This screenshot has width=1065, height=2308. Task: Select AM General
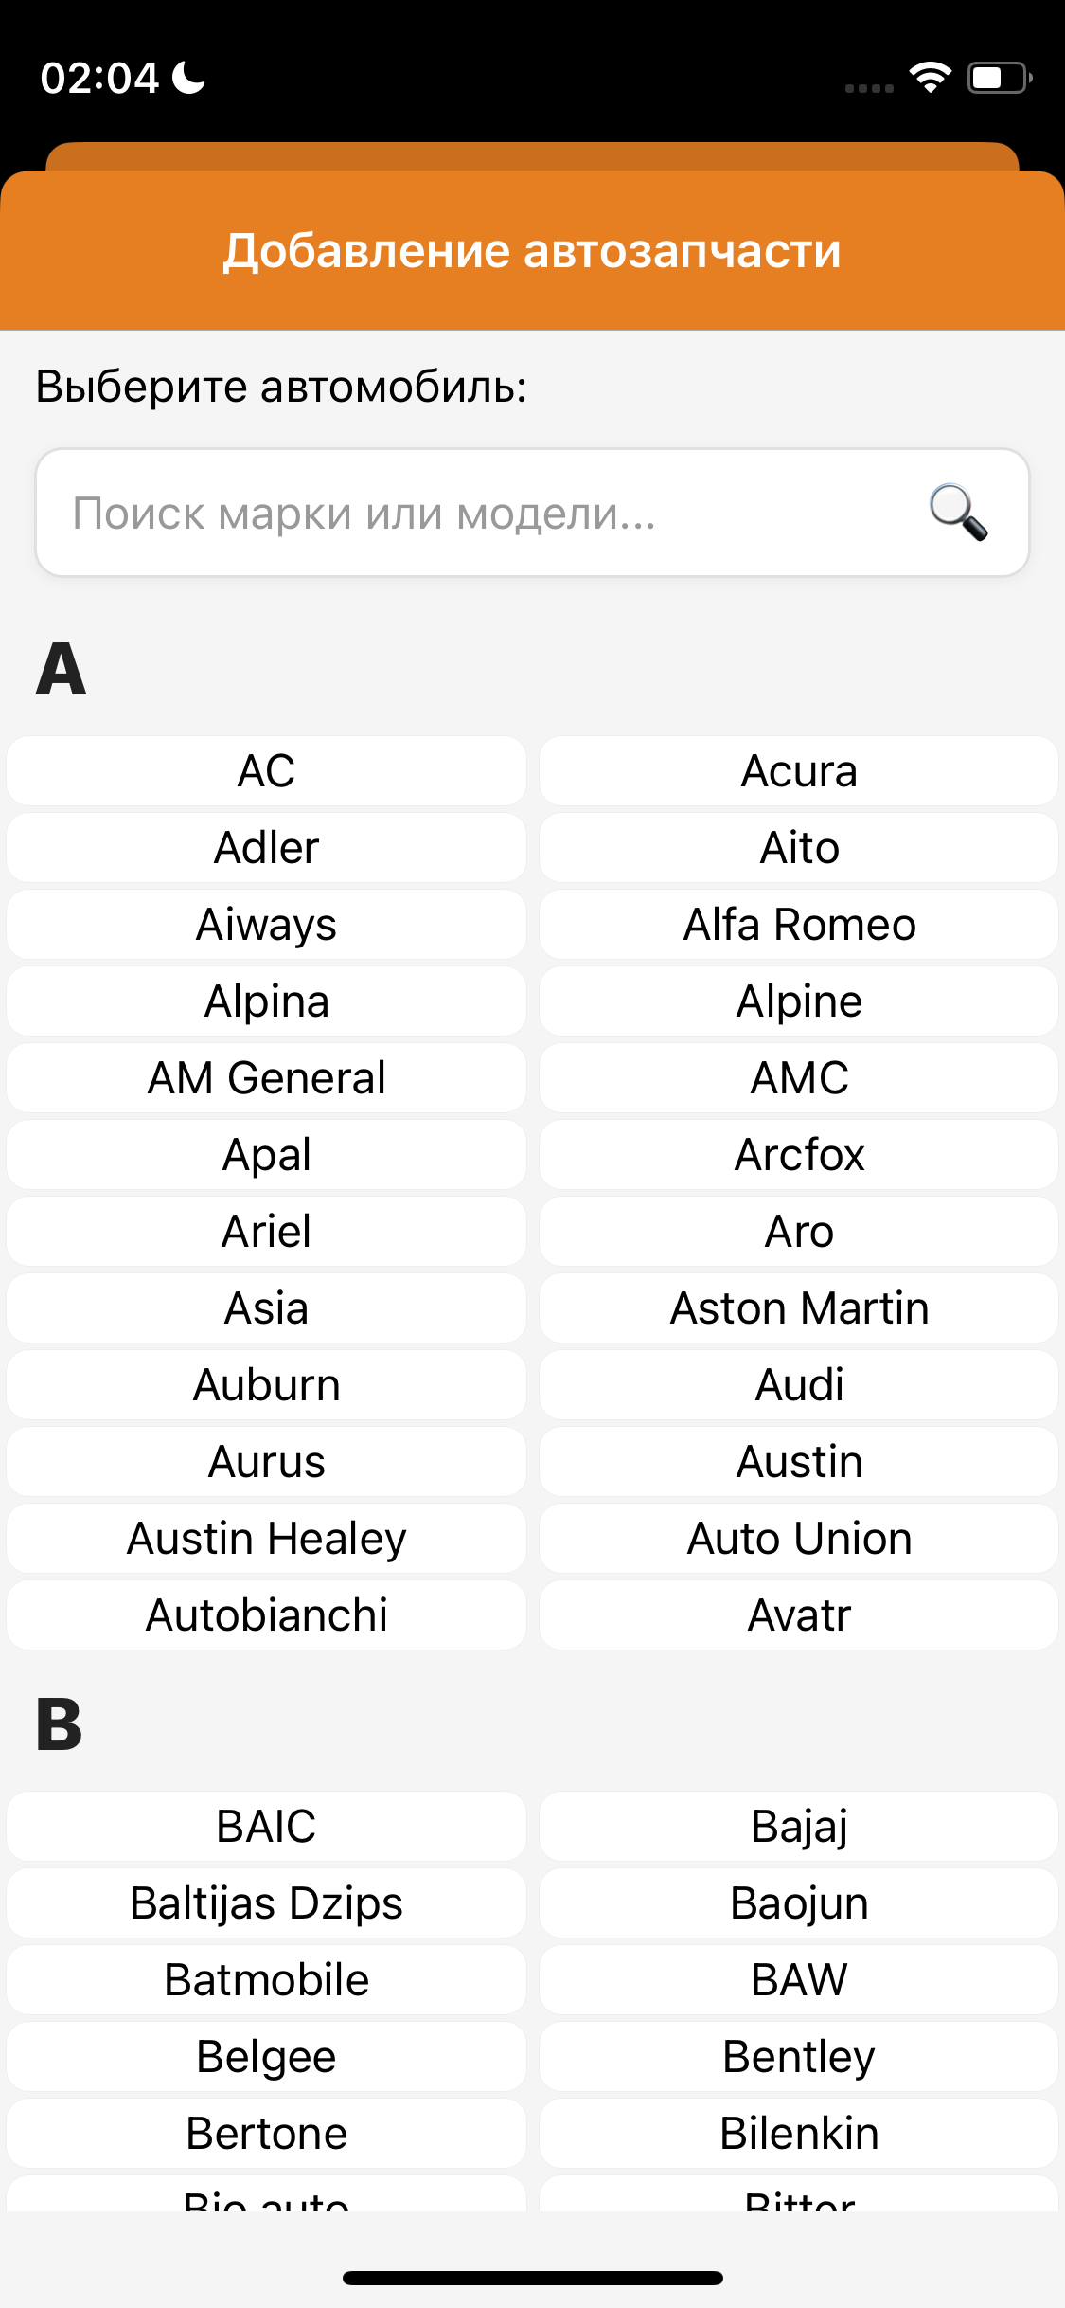click(266, 1078)
